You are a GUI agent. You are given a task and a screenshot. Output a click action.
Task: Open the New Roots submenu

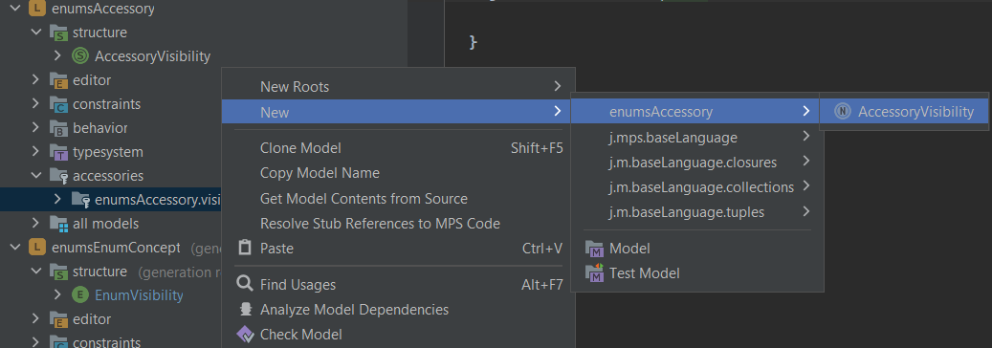(398, 87)
